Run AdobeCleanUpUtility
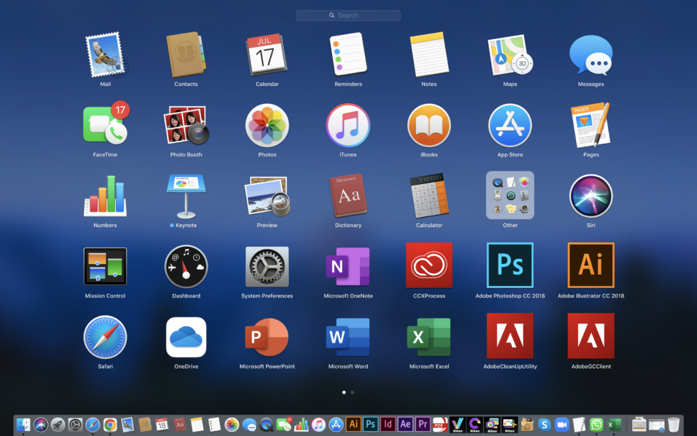 510,335
